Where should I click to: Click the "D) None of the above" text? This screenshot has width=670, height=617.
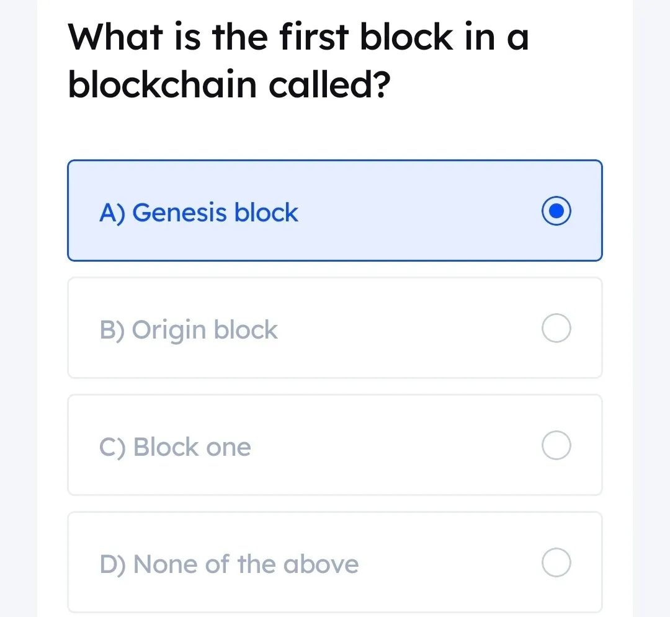[x=229, y=564]
